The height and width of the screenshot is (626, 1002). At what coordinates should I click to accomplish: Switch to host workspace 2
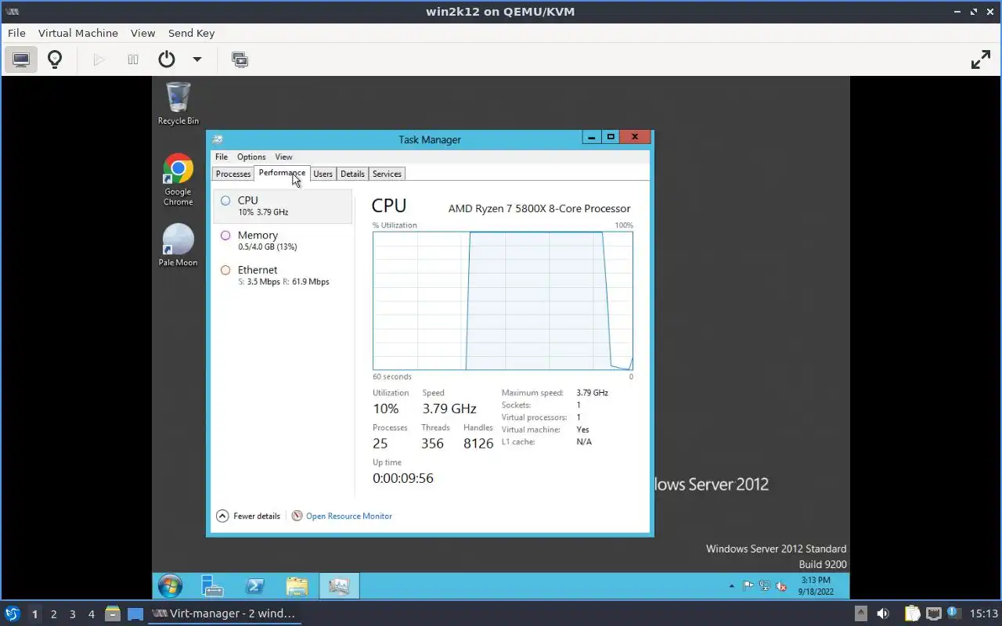53,614
